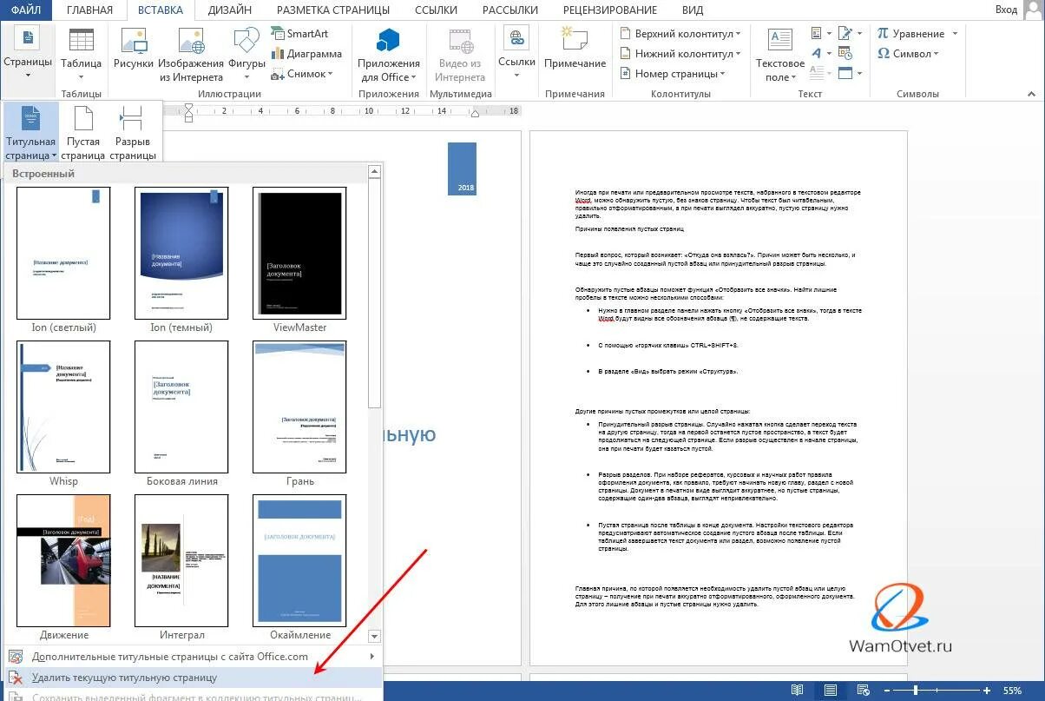Open the Фигуры shapes gallery
This screenshot has height=701, width=1045.
coord(246,52)
